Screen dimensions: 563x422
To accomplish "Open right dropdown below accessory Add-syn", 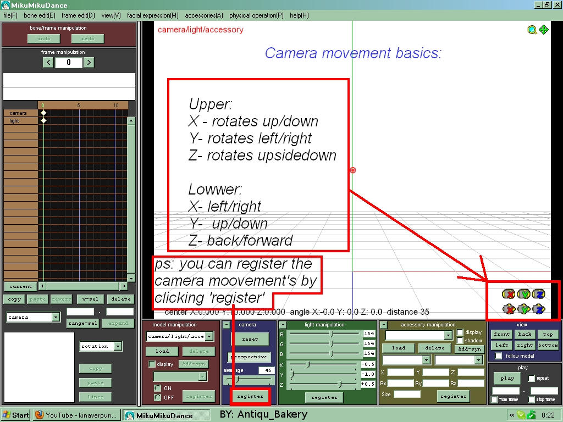I will 478,359.
